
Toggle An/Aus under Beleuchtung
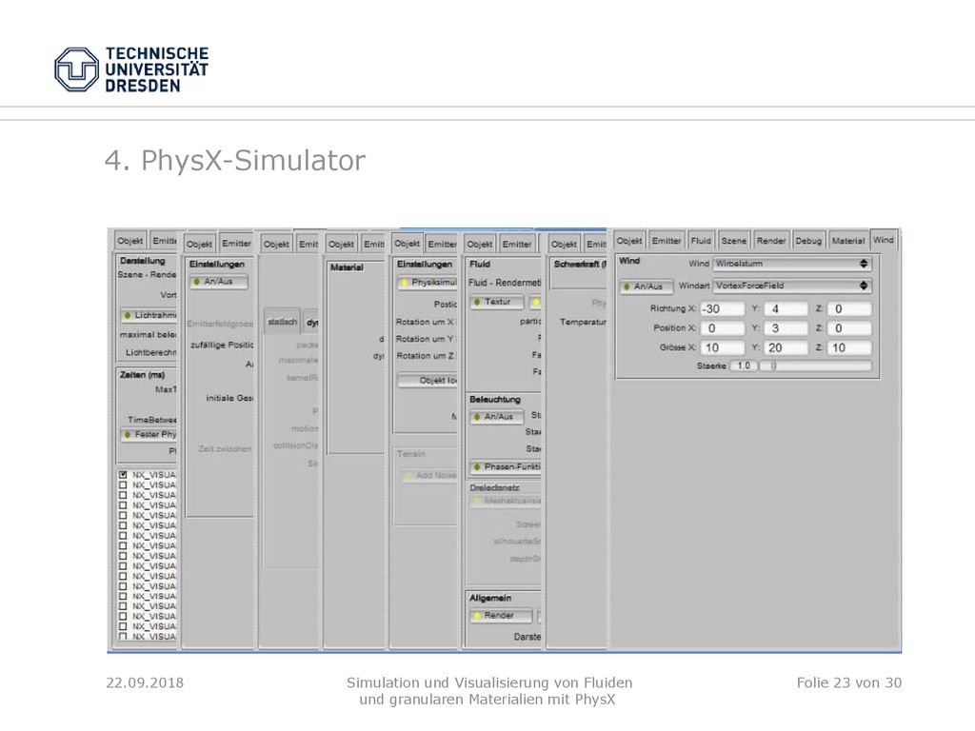point(497,417)
